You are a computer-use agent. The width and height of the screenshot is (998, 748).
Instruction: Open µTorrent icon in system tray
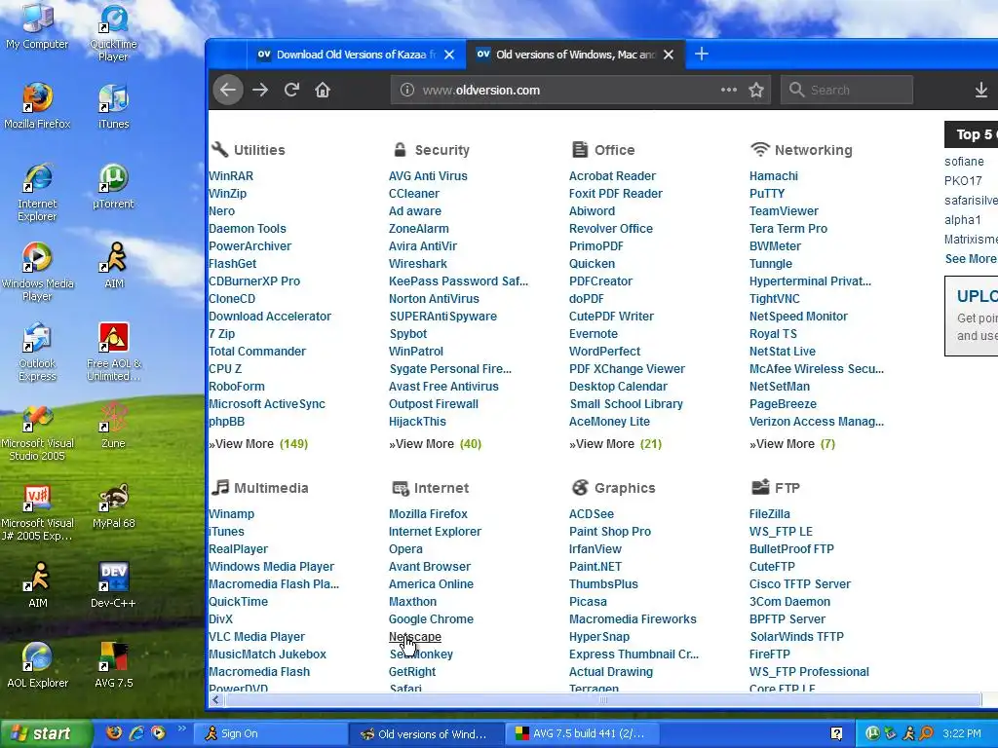coord(872,733)
